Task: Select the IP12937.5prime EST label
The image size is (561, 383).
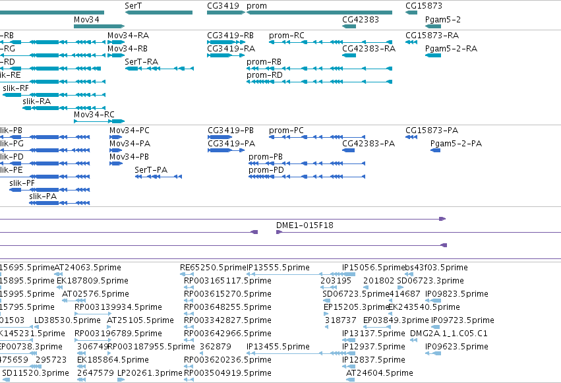Action: (x=374, y=347)
